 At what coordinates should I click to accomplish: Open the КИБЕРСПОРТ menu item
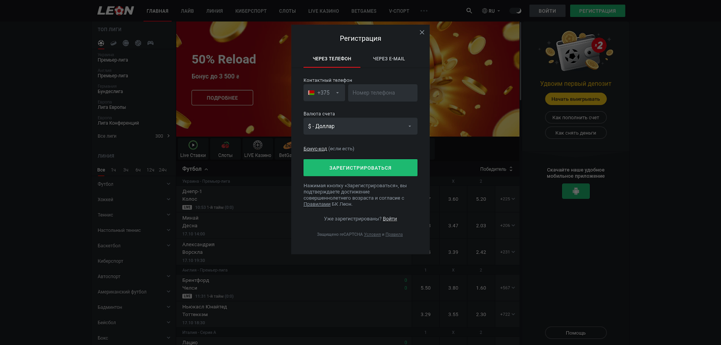[251, 11]
